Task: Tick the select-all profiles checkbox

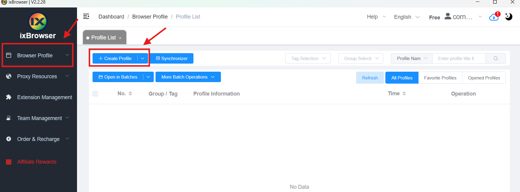Action: click(95, 94)
